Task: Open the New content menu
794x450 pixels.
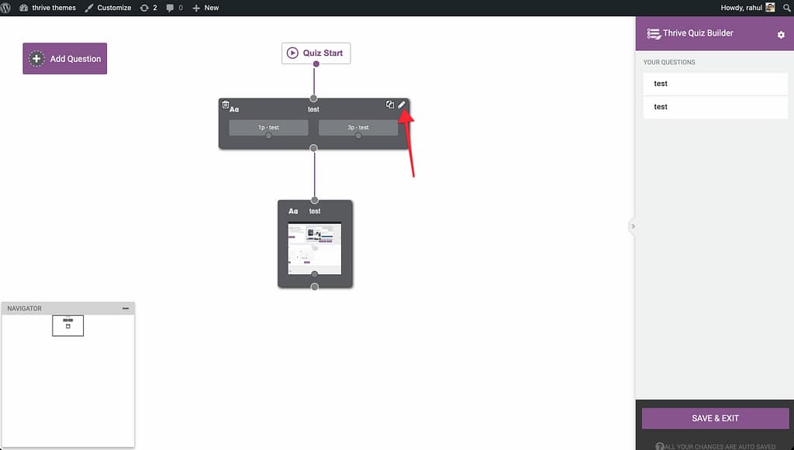Action: tap(205, 8)
